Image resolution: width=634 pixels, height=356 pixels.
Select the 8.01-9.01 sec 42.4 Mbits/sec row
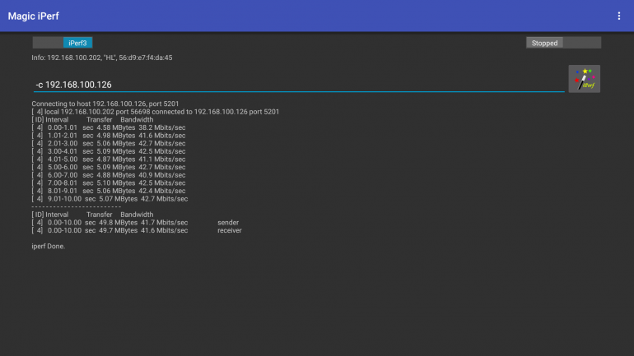[108, 191]
